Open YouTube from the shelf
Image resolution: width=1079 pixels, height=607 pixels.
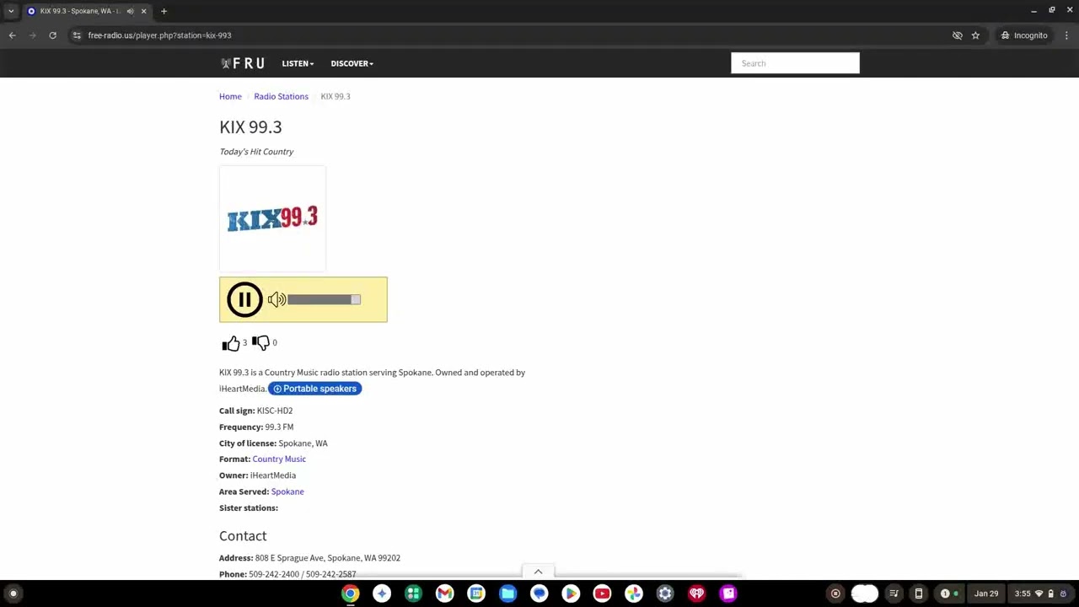coord(602,594)
